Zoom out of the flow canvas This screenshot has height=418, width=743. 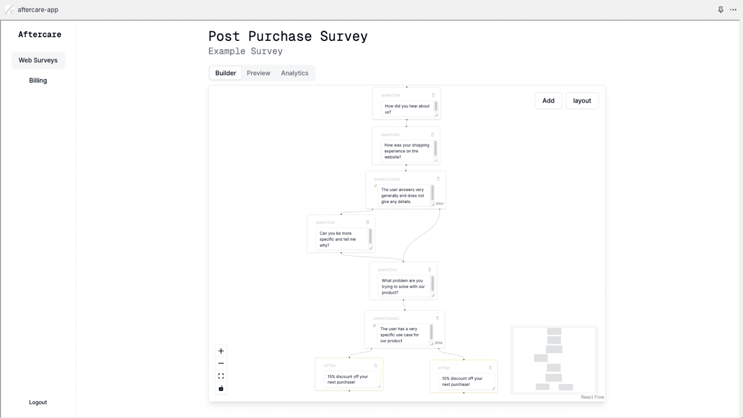(221, 363)
